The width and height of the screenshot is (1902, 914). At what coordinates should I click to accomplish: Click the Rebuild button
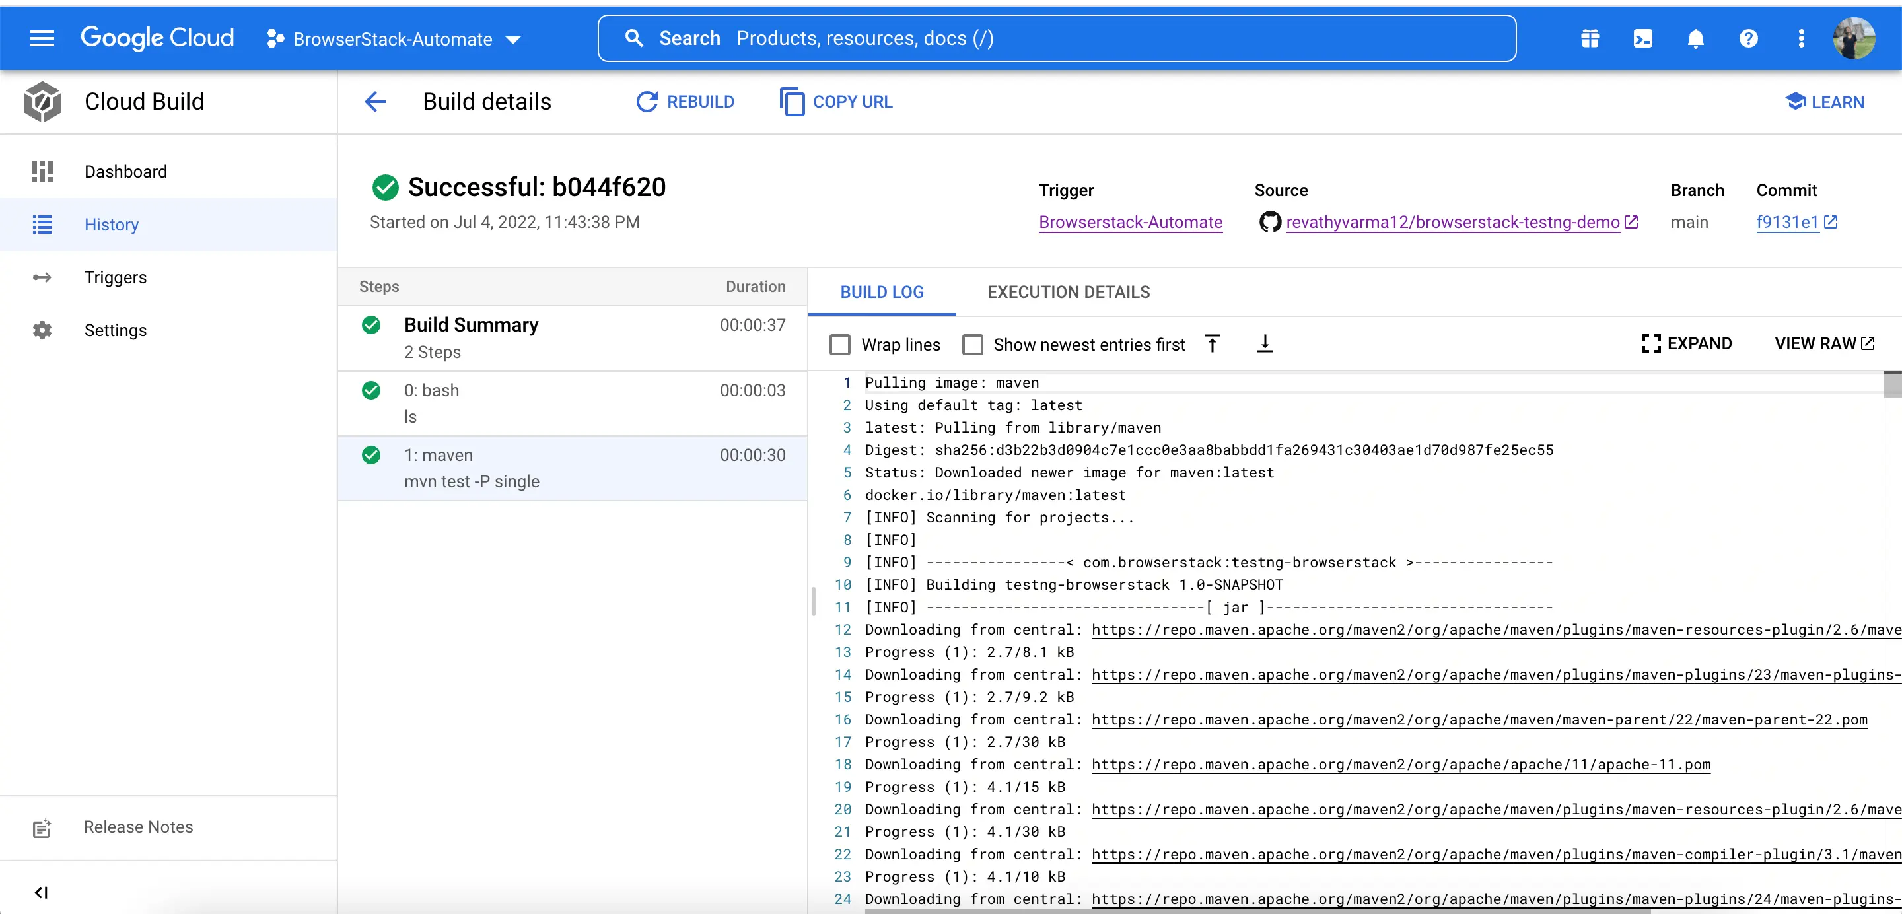click(x=686, y=102)
